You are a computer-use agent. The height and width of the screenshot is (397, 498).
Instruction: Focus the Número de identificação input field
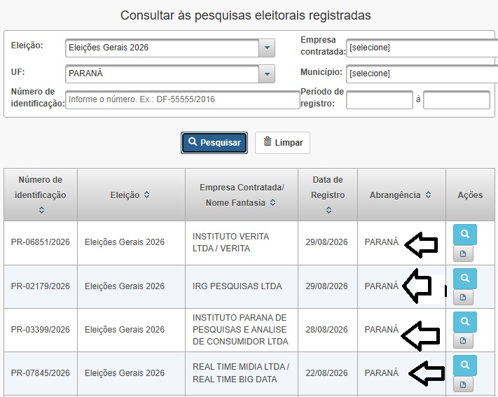coord(183,99)
